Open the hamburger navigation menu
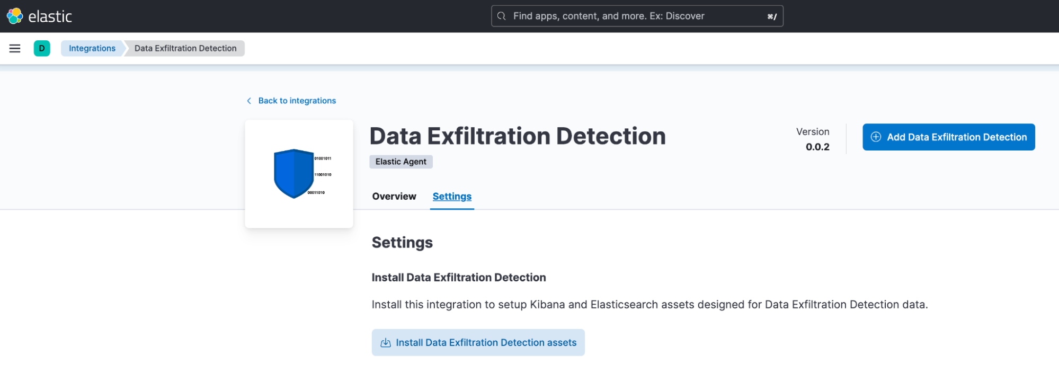 tap(15, 48)
